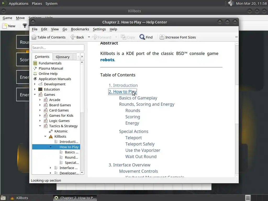Click the trophy high scores icon
Viewport: 268px width, 201px height.
25,26
